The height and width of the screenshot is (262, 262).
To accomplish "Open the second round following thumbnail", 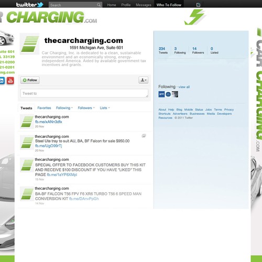I will tap(168, 94).
